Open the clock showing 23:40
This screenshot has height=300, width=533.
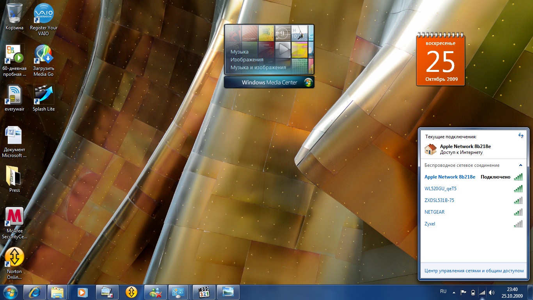(512, 292)
